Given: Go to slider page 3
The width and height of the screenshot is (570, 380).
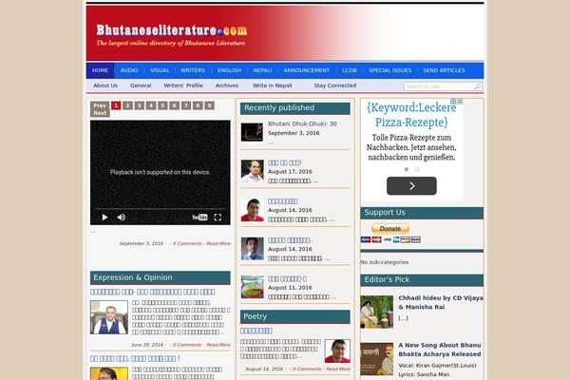Looking at the screenshot, I should [140, 105].
